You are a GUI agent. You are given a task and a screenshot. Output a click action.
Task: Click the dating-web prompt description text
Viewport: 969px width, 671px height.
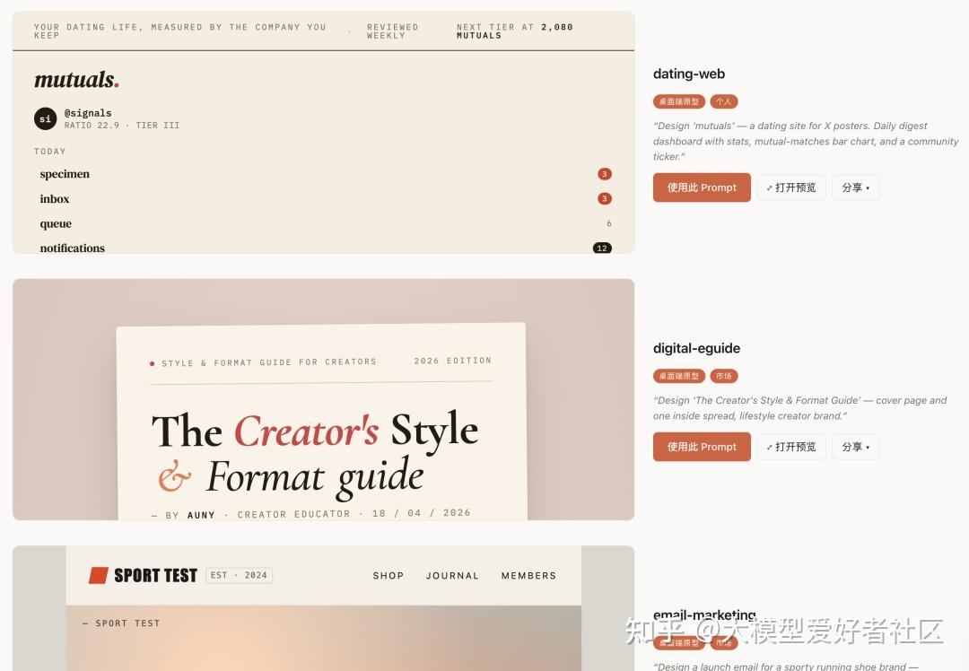click(805, 142)
